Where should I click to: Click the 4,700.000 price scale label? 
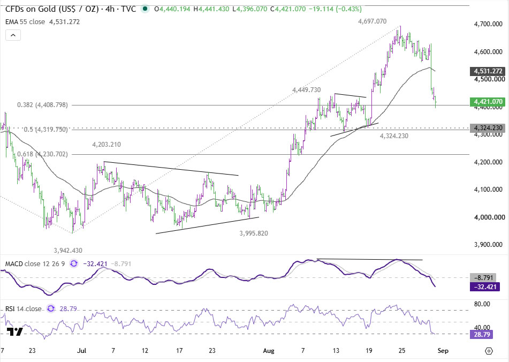pos(489,24)
